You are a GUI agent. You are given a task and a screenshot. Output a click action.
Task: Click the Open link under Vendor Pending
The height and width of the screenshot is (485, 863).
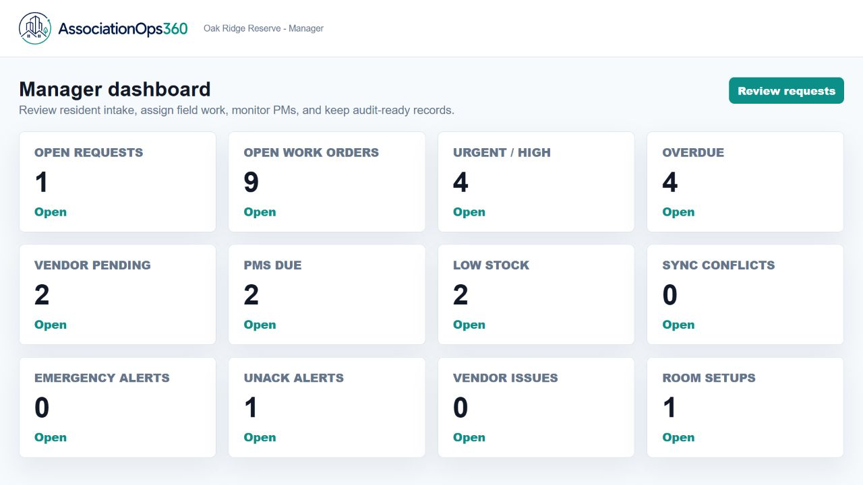pyautogui.click(x=51, y=325)
